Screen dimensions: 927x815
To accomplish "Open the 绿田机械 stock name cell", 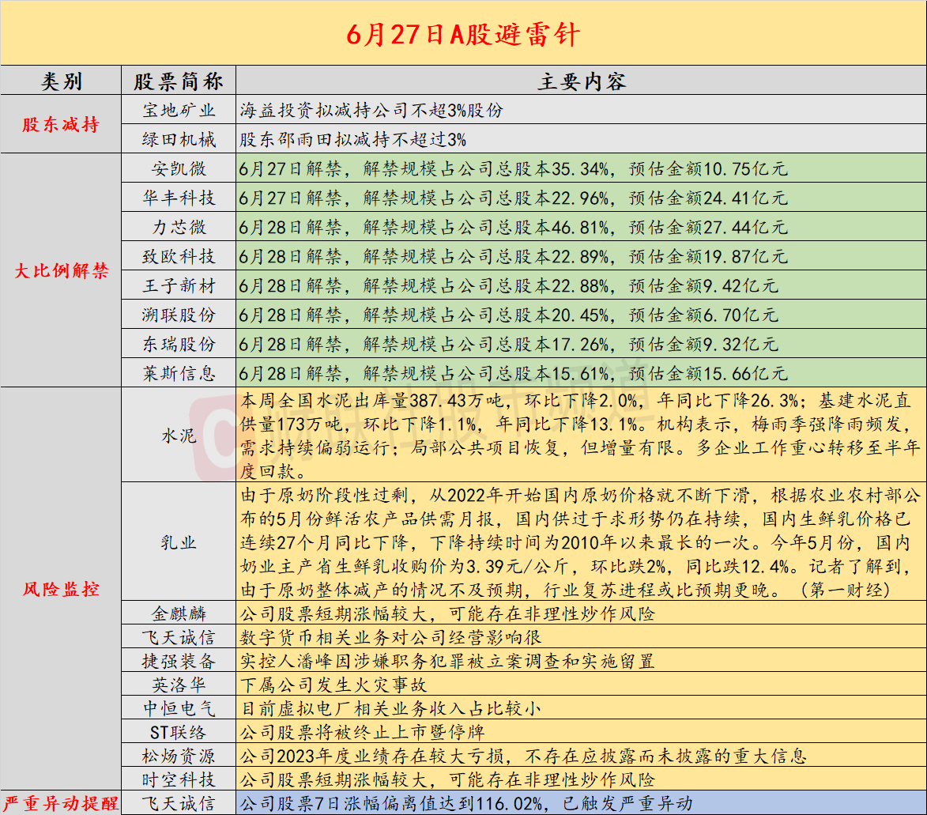I will pyautogui.click(x=179, y=140).
